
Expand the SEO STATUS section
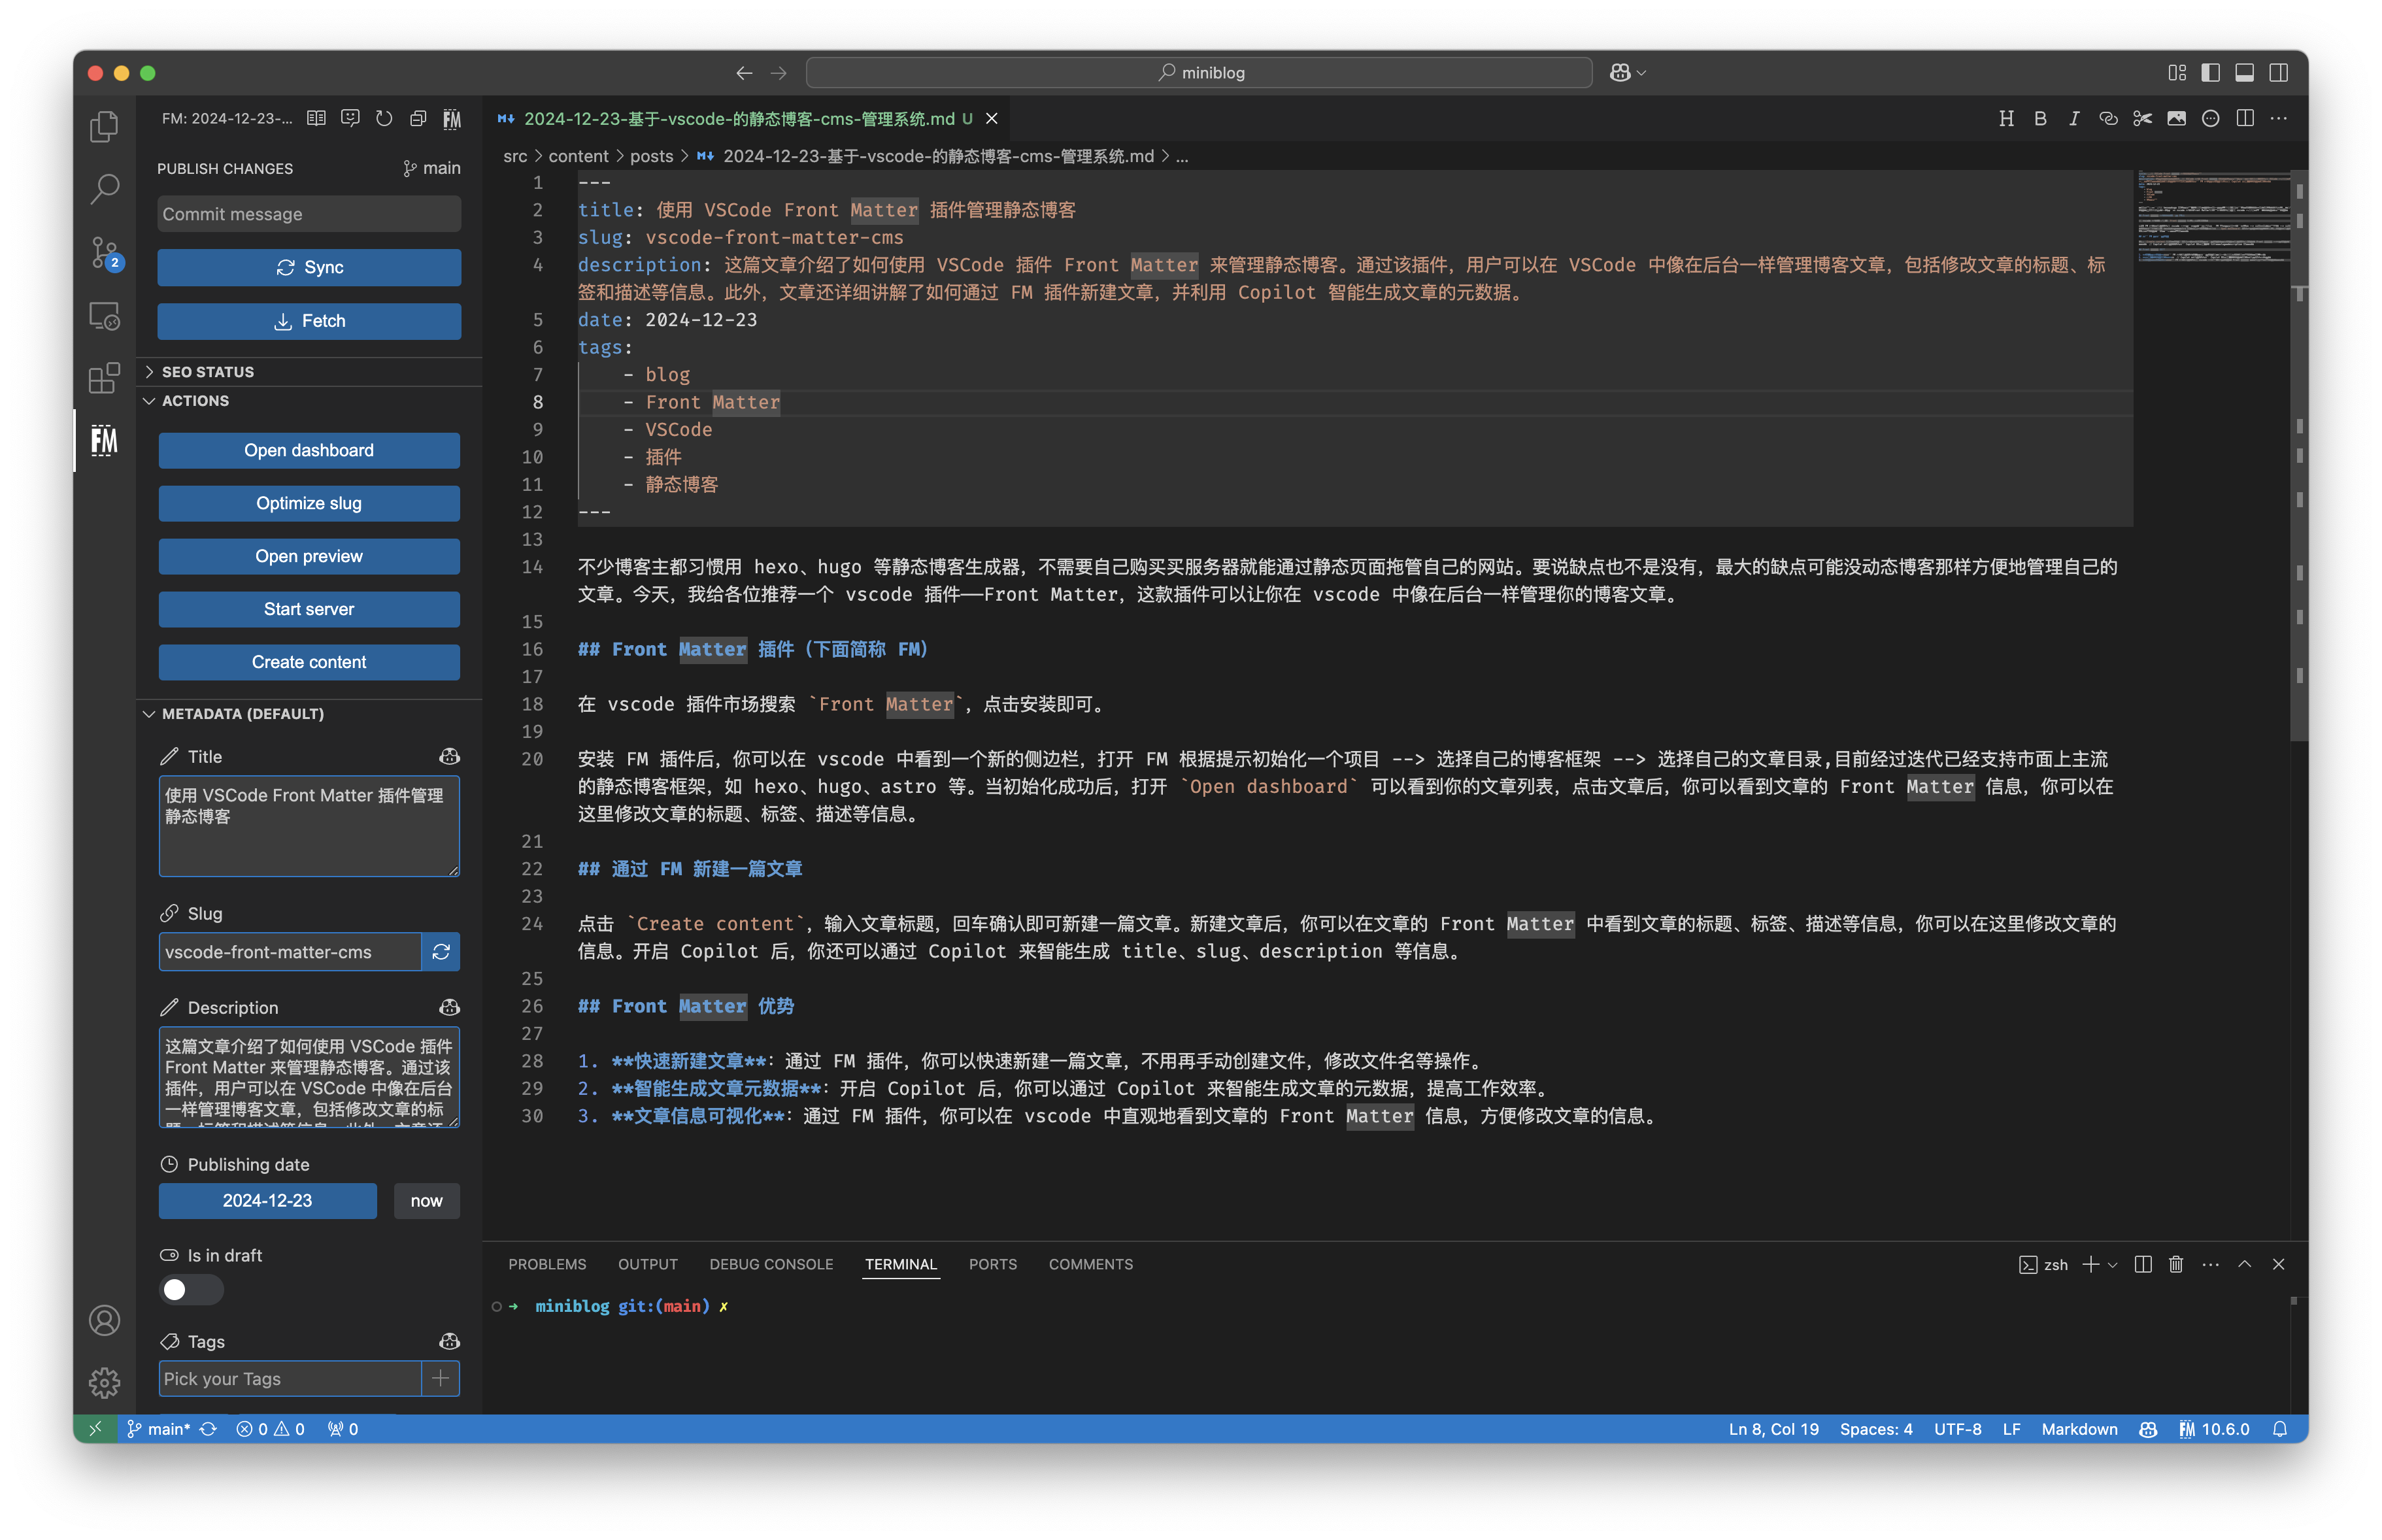tap(309, 372)
